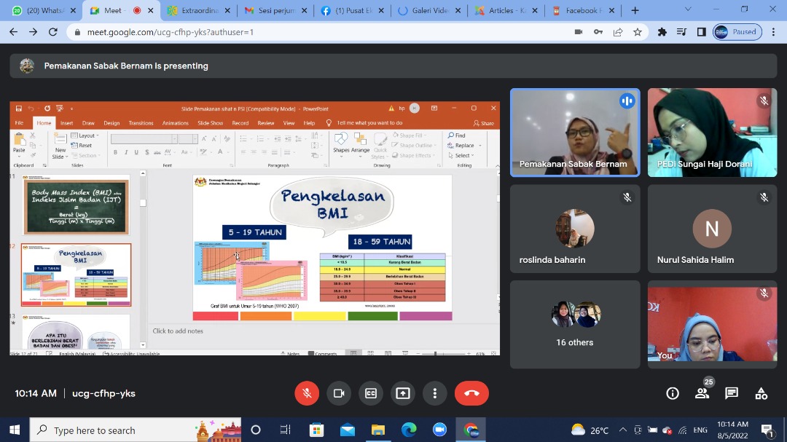Open Meet's three-dot more options menu

[435, 393]
